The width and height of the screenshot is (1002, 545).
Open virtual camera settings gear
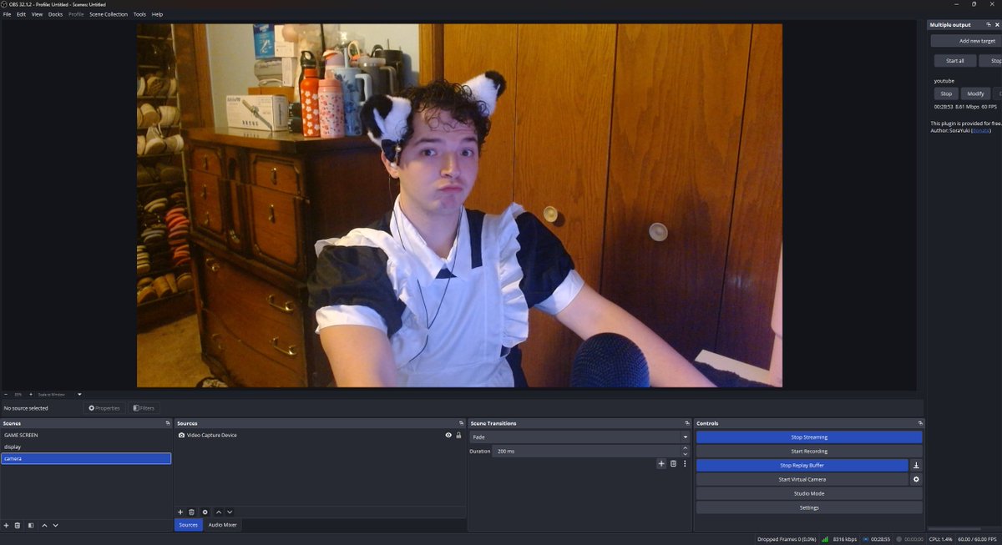coord(916,480)
